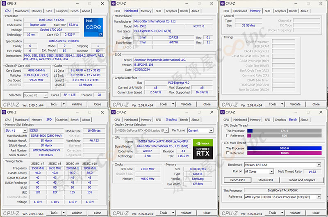328x217 pixels.
Task: Switch to the Memory tab in the Mainboard tab window
Action: pyautogui.click(x=146, y=11)
